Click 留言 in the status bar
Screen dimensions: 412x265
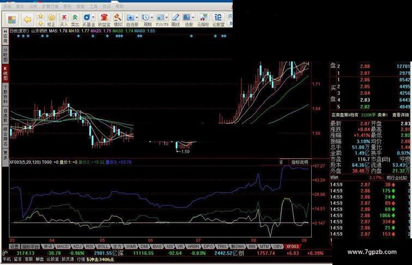17,259
